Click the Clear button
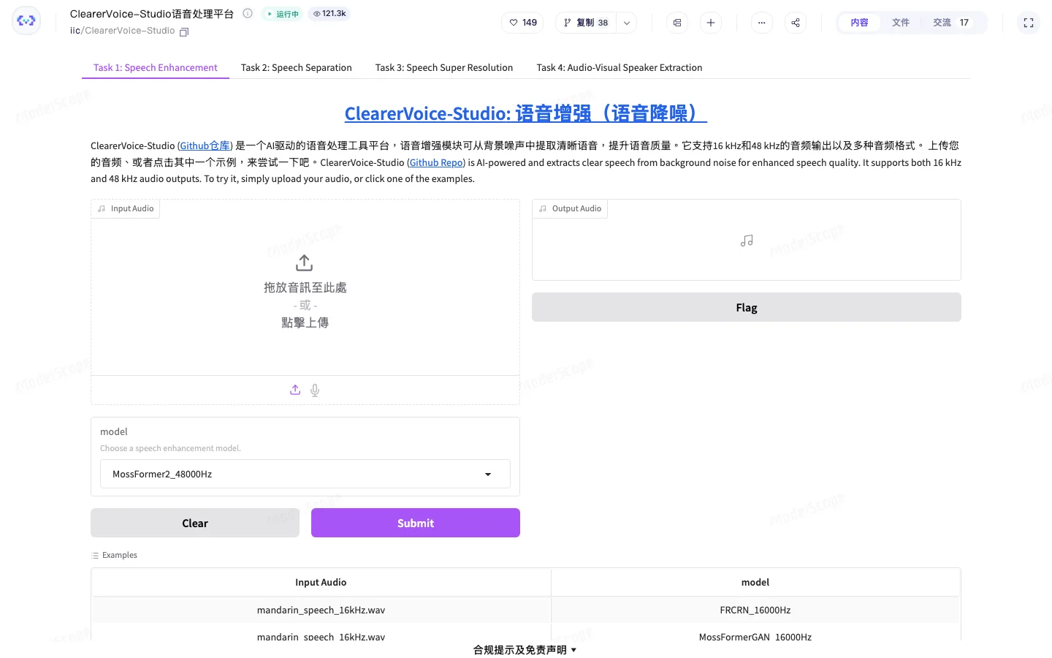 click(x=195, y=523)
